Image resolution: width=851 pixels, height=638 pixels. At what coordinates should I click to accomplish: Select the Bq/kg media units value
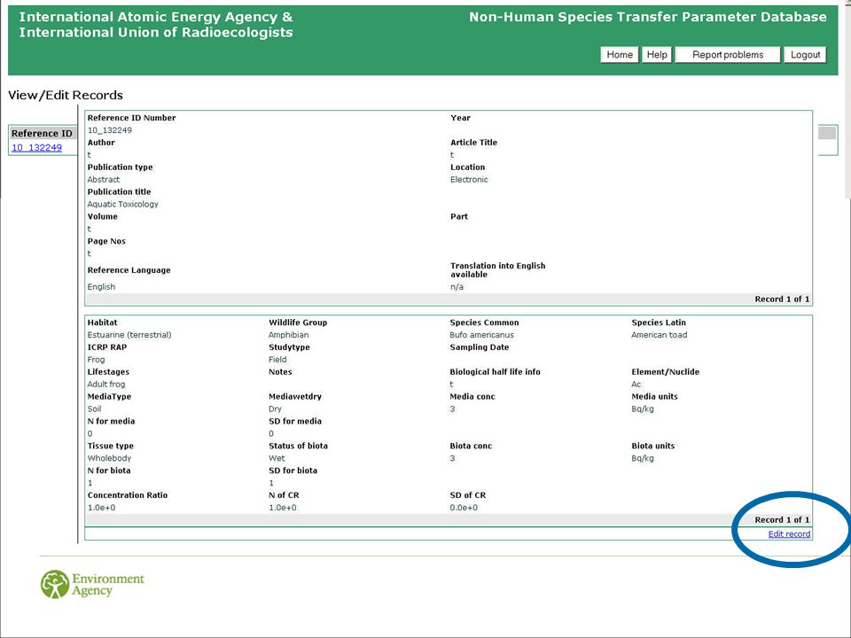click(643, 409)
